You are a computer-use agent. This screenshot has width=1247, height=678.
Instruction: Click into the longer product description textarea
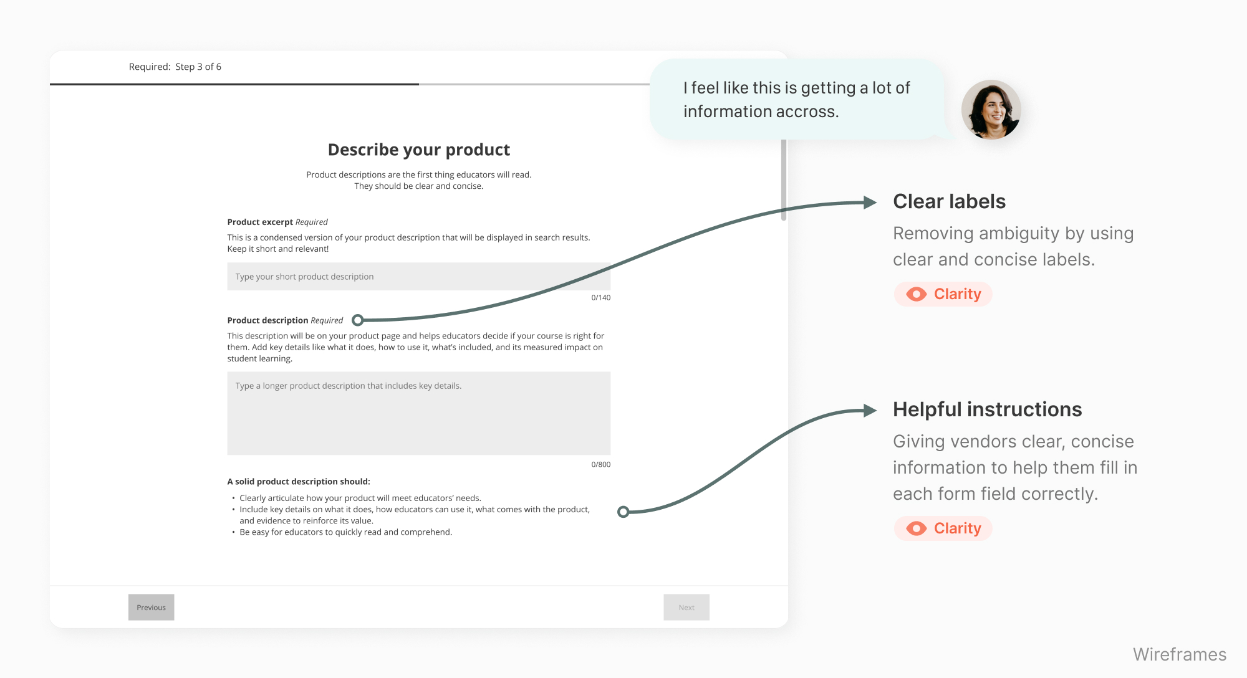[x=418, y=413]
